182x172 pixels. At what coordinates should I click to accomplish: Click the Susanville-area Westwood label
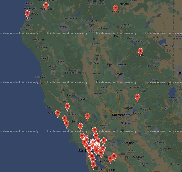pyautogui.click(x=138, y=41)
